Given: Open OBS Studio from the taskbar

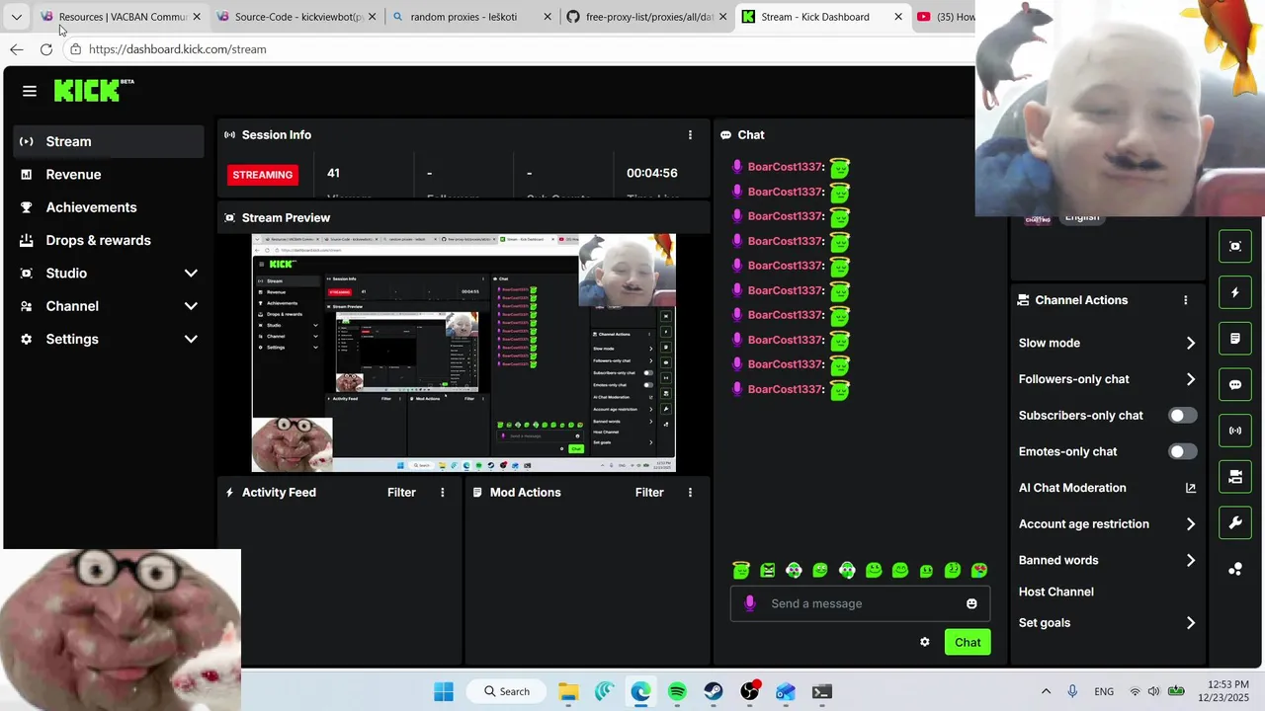Looking at the screenshot, I should (x=749, y=691).
